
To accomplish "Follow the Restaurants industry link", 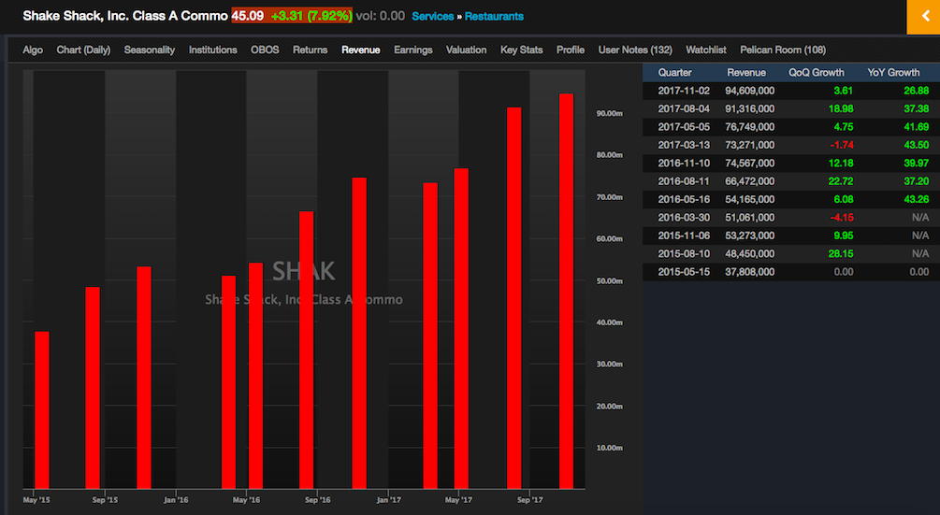I will (x=494, y=16).
